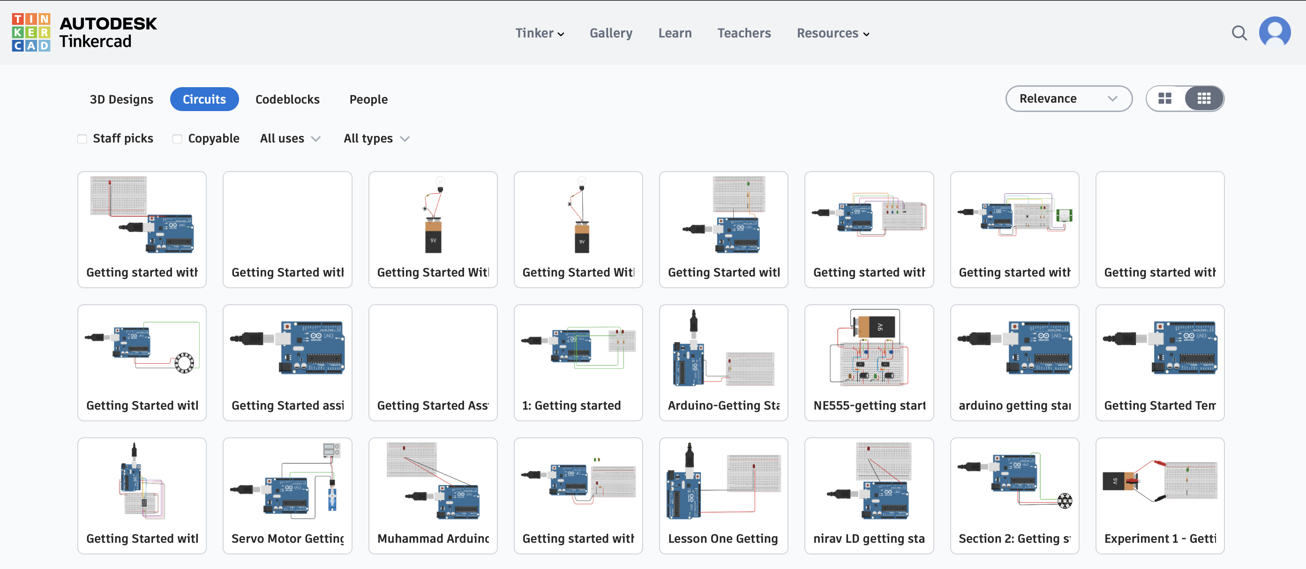Viewport: 1306px width, 569px height.
Task: Expand the All types filter dropdown
Action: (376, 138)
